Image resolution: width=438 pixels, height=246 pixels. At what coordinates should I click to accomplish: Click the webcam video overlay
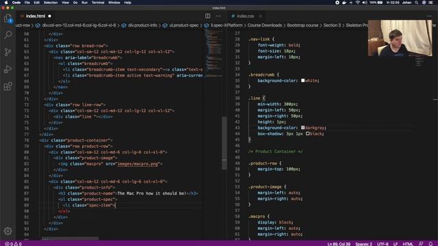[x=400, y=38]
